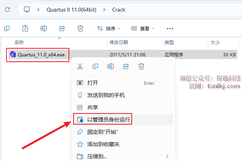Click the toolbar rename icon
242x161 pixels.
click(44, 28)
